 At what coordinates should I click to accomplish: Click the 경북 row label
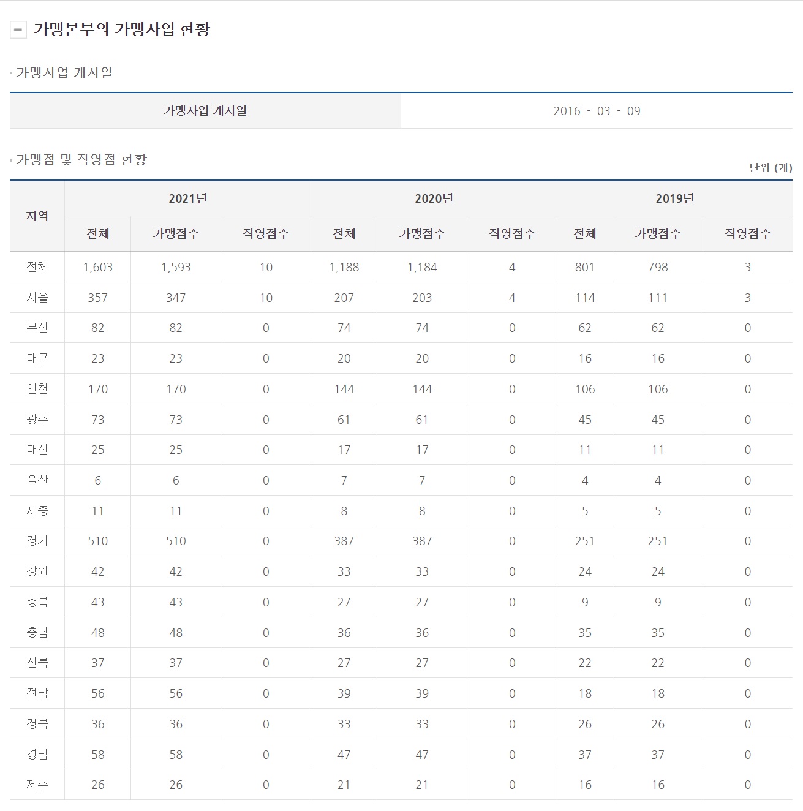click(x=37, y=724)
